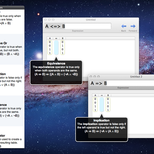This screenshot has height=154, width=154.
Task: Click the Equivalence tooltip popover
Action: [56, 72]
